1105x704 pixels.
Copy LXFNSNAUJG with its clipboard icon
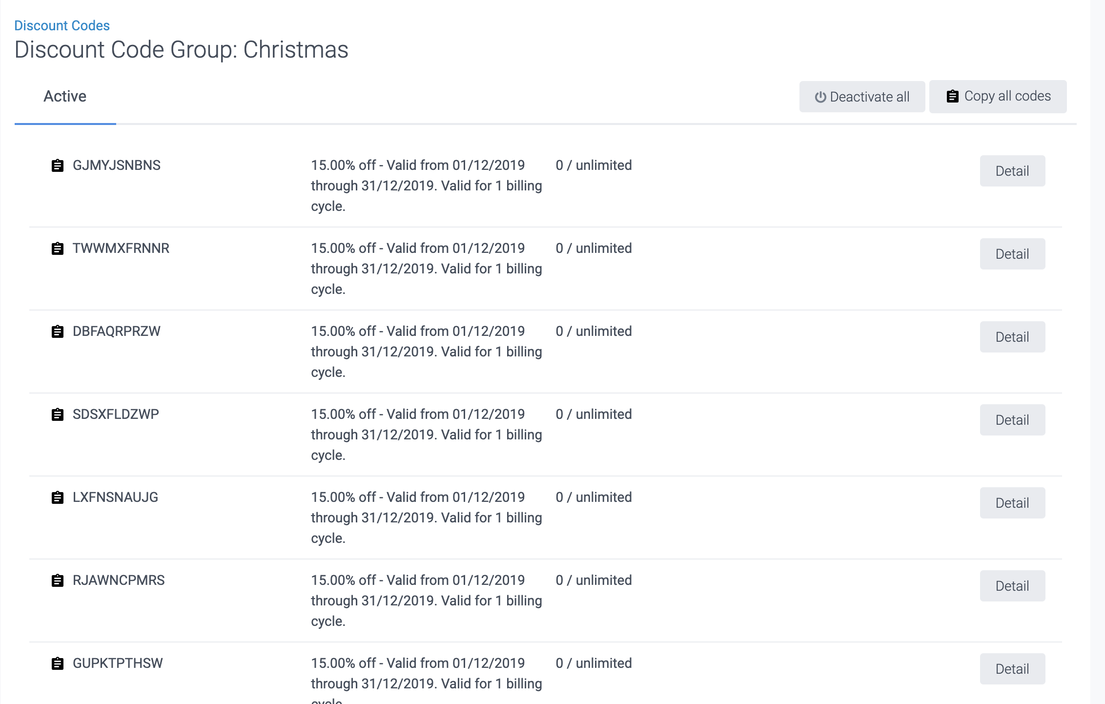coord(58,497)
